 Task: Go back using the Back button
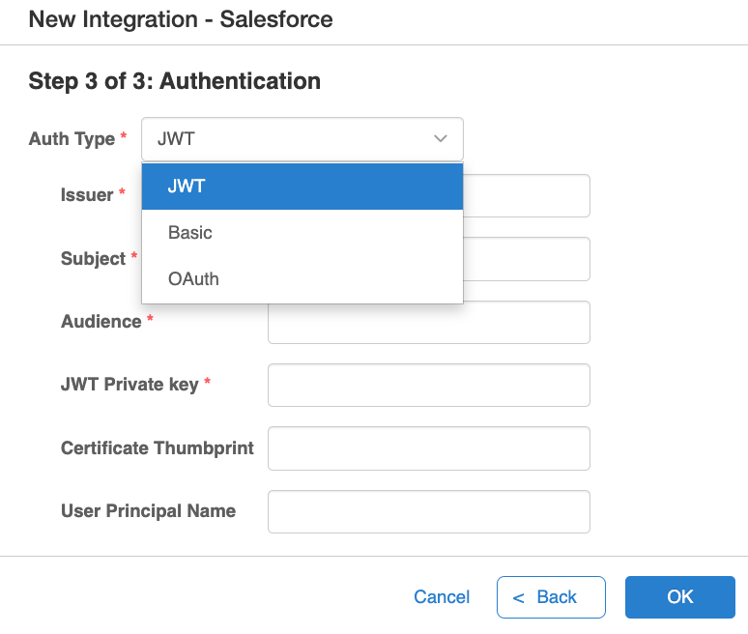click(551, 596)
